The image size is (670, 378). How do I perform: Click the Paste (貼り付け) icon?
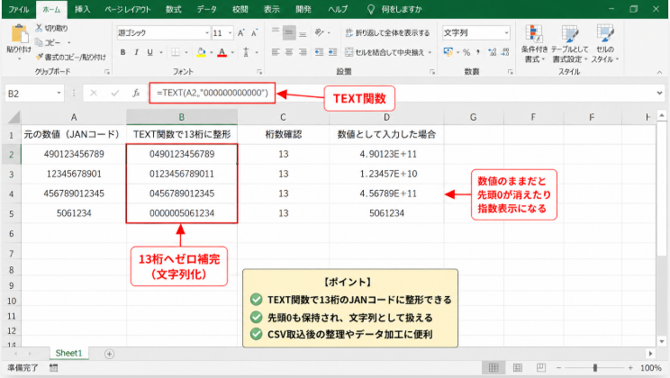coord(19,33)
